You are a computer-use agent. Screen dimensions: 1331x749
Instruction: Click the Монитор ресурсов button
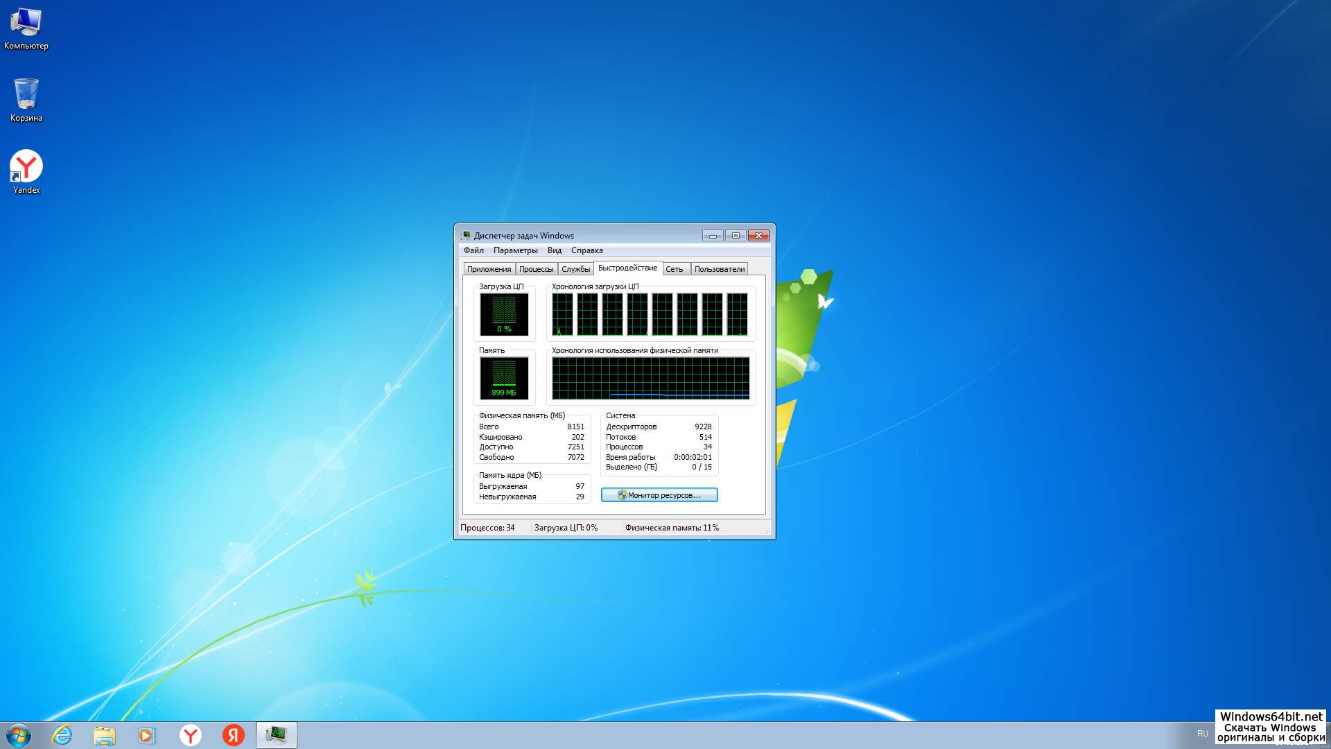point(659,495)
